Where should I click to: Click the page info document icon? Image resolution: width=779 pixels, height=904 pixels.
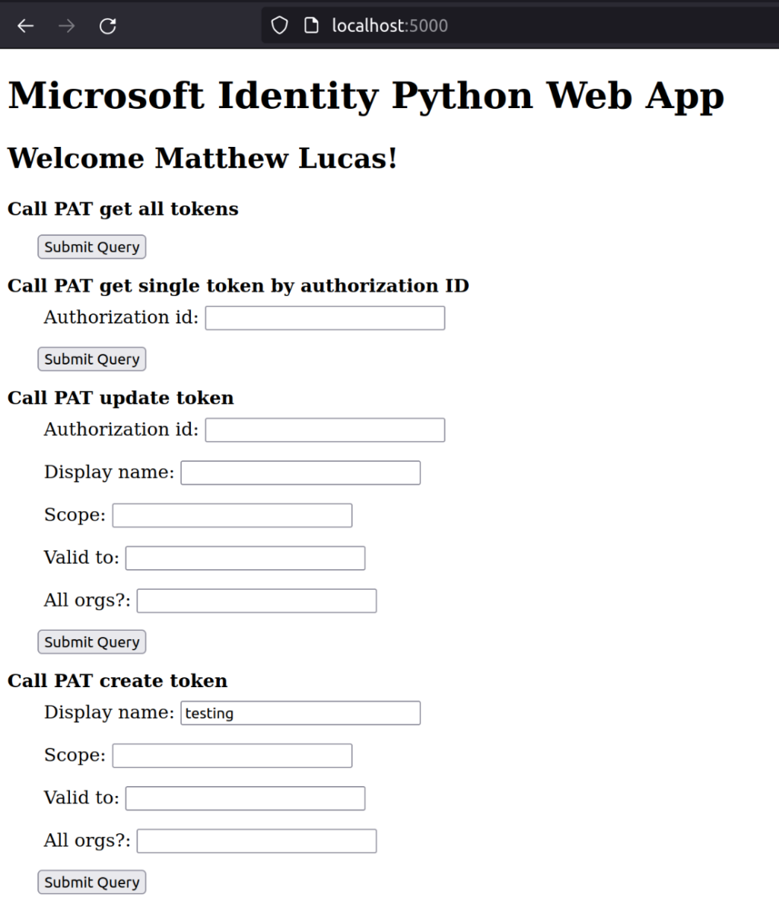point(311,25)
